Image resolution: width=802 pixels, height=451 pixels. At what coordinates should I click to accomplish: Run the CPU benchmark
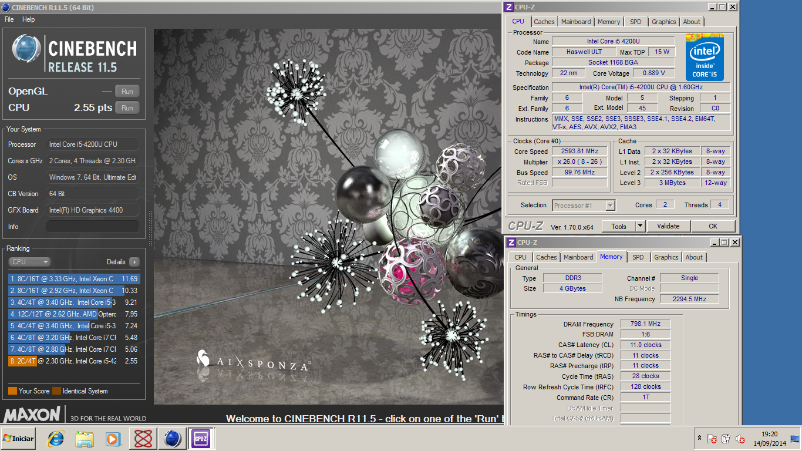(x=127, y=107)
